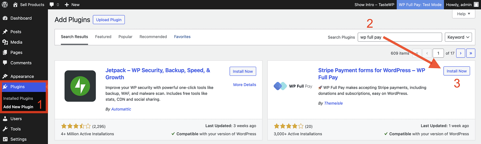481x144 pixels.
Task: Click the Pages icon in sidebar
Action: [x=5, y=52]
